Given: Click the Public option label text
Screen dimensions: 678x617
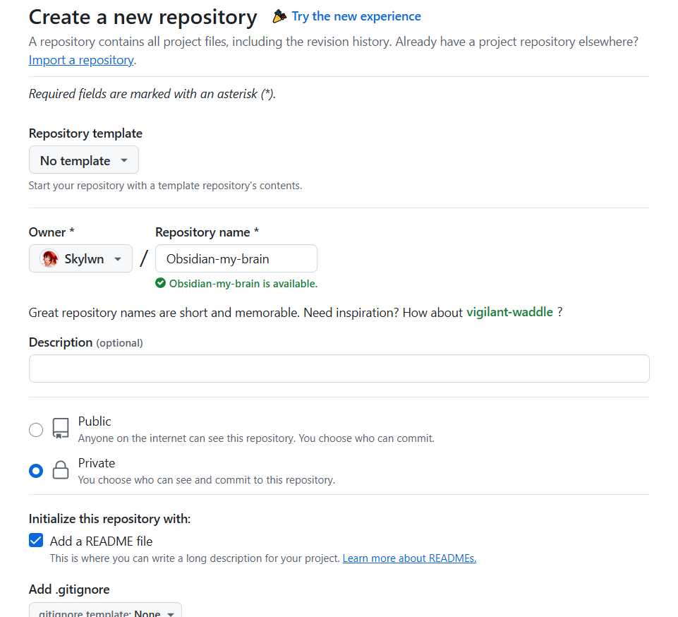Looking at the screenshot, I should pyautogui.click(x=95, y=421).
